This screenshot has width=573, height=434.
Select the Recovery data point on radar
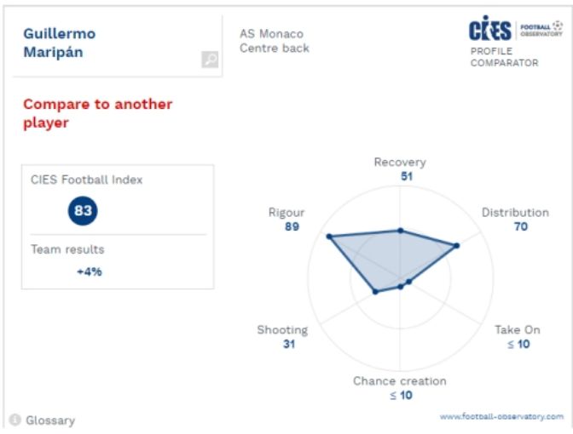point(400,230)
